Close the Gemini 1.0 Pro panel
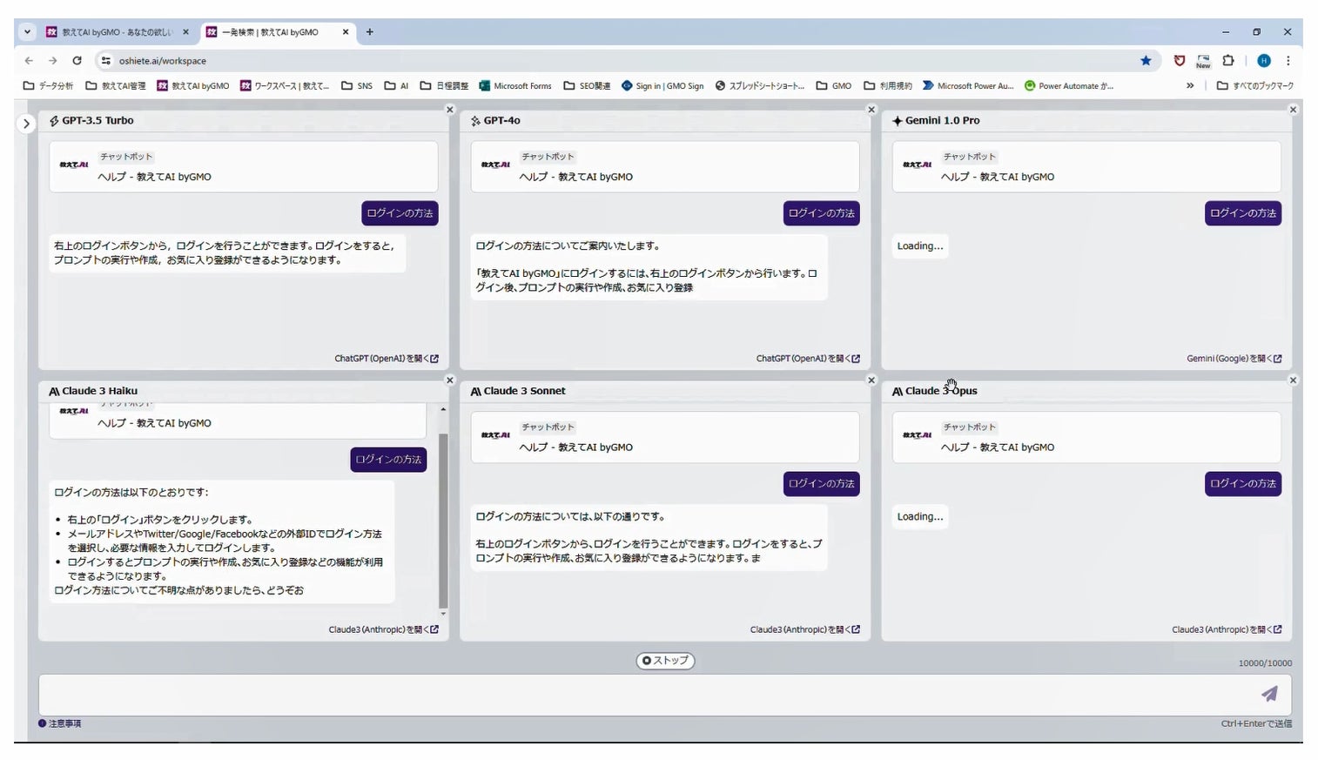Image resolution: width=1318 pixels, height=760 pixels. [1293, 110]
